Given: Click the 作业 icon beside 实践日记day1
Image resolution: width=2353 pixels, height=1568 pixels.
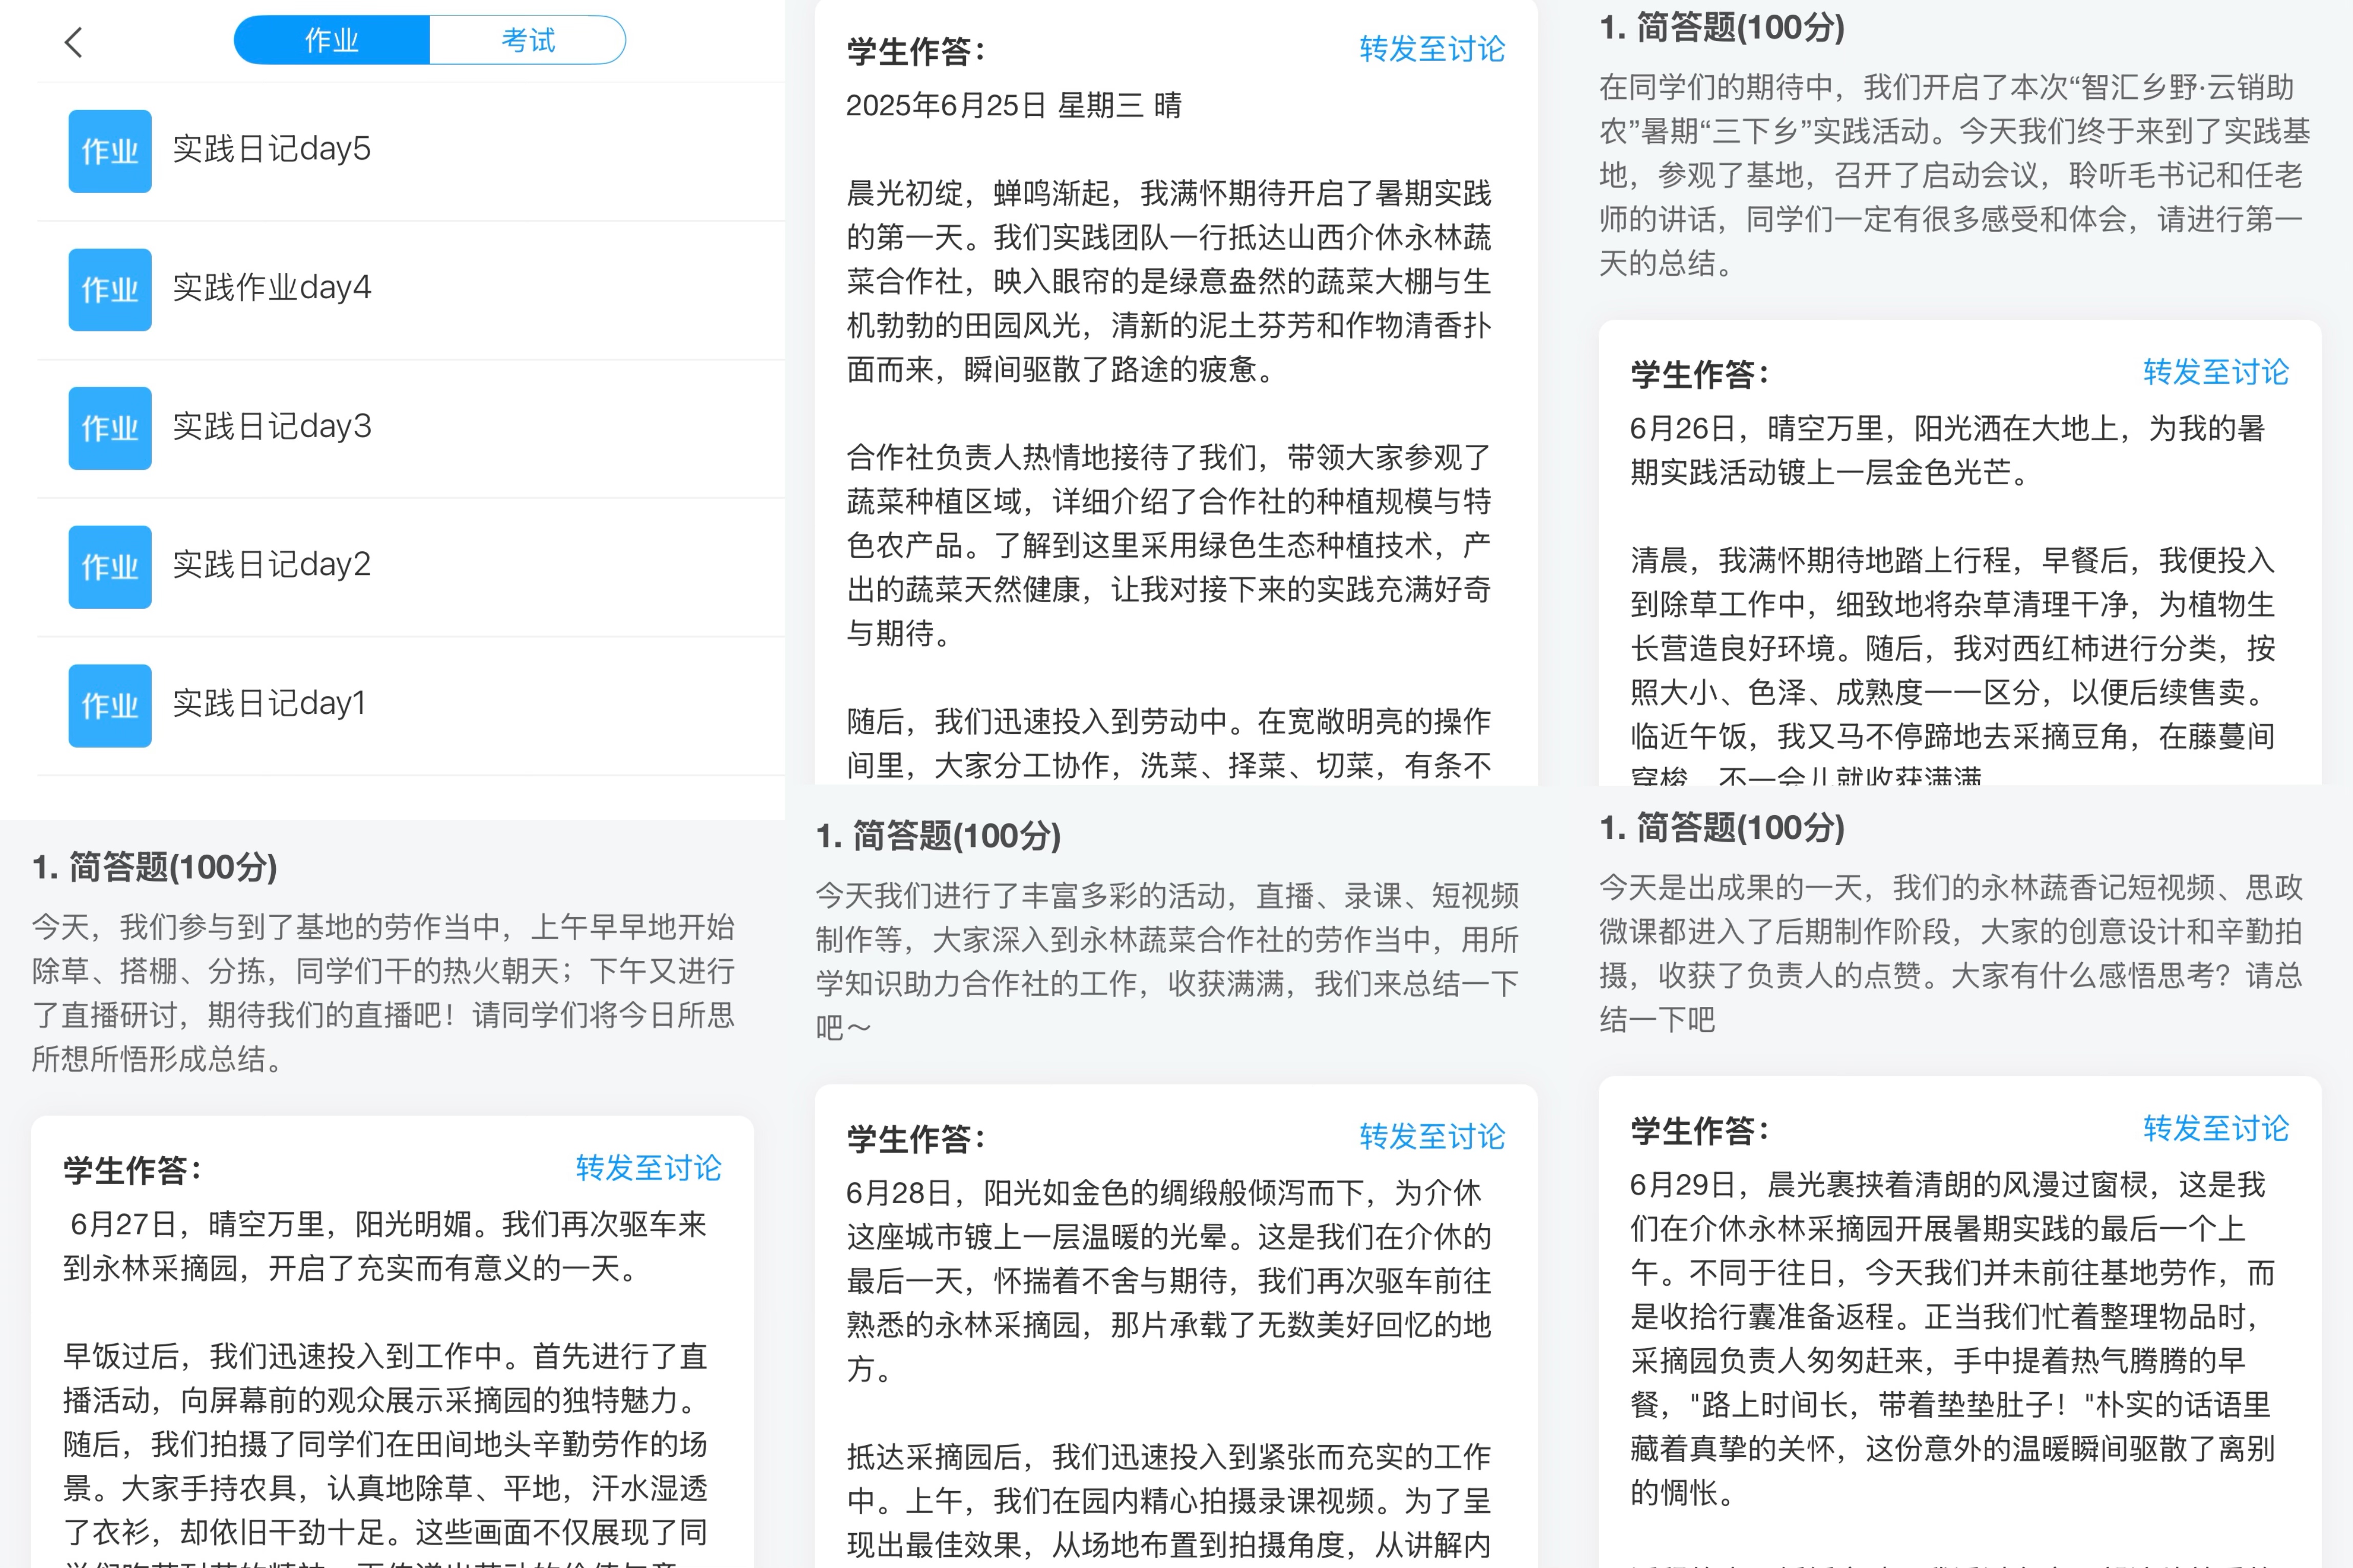Looking at the screenshot, I should coord(110,705).
